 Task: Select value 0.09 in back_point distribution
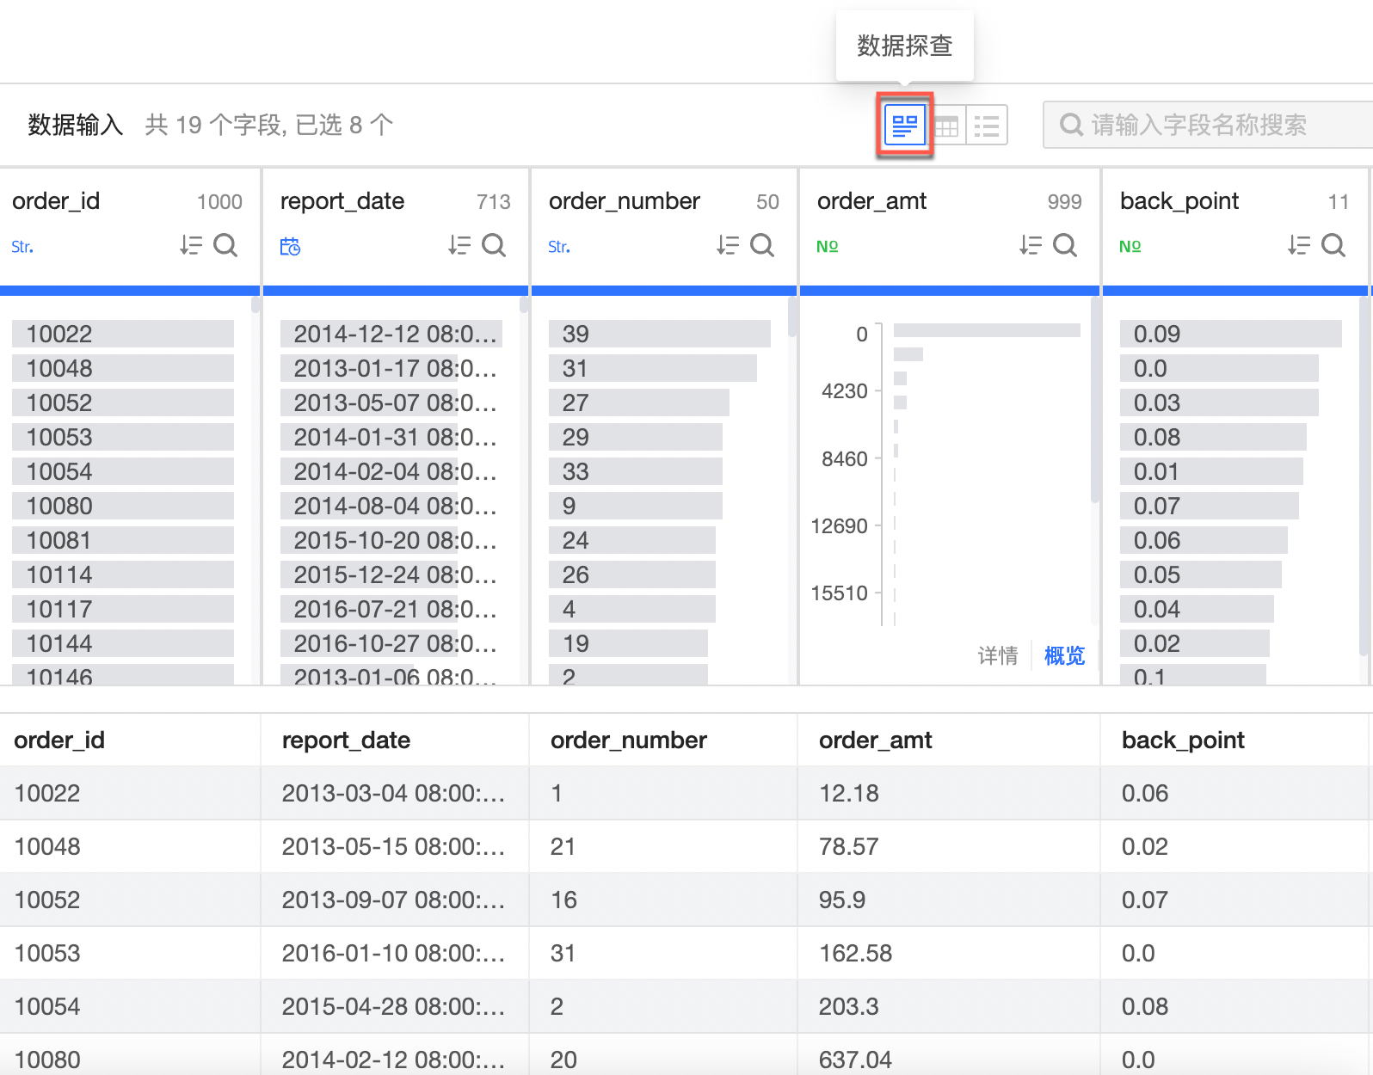1231,334
